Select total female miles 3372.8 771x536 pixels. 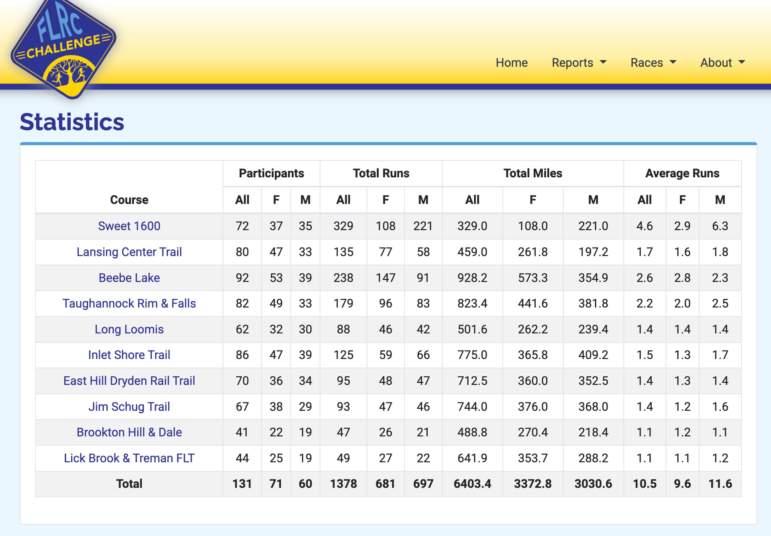(533, 483)
